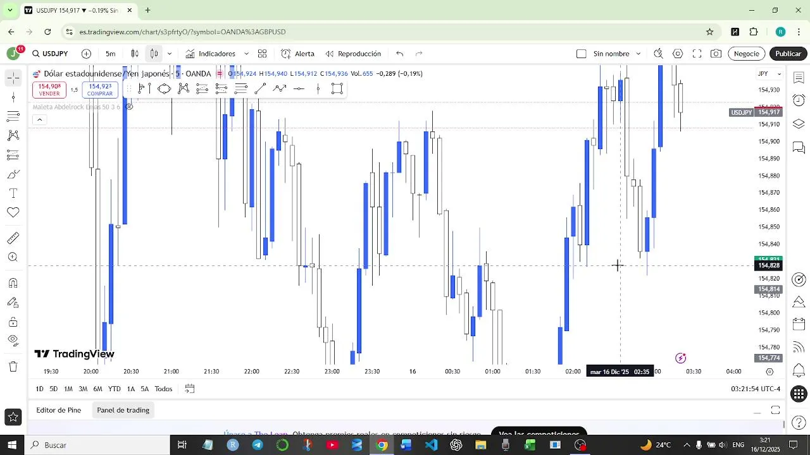810x455 pixels.
Task: Open the watchlist panel icon in right sidebar
Action: click(x=799, y=78)
